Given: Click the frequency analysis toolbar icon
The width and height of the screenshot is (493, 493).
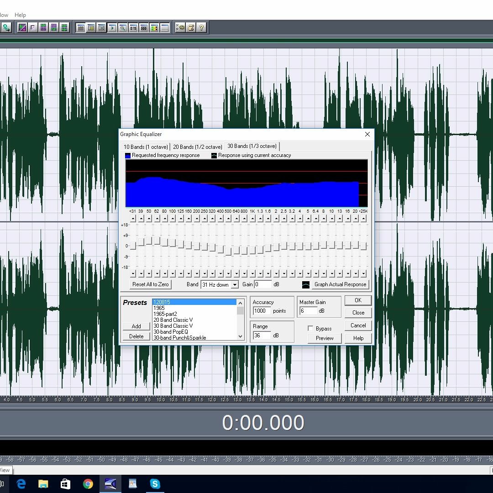Looking at the screenshot, I should (x=22, y=27).
